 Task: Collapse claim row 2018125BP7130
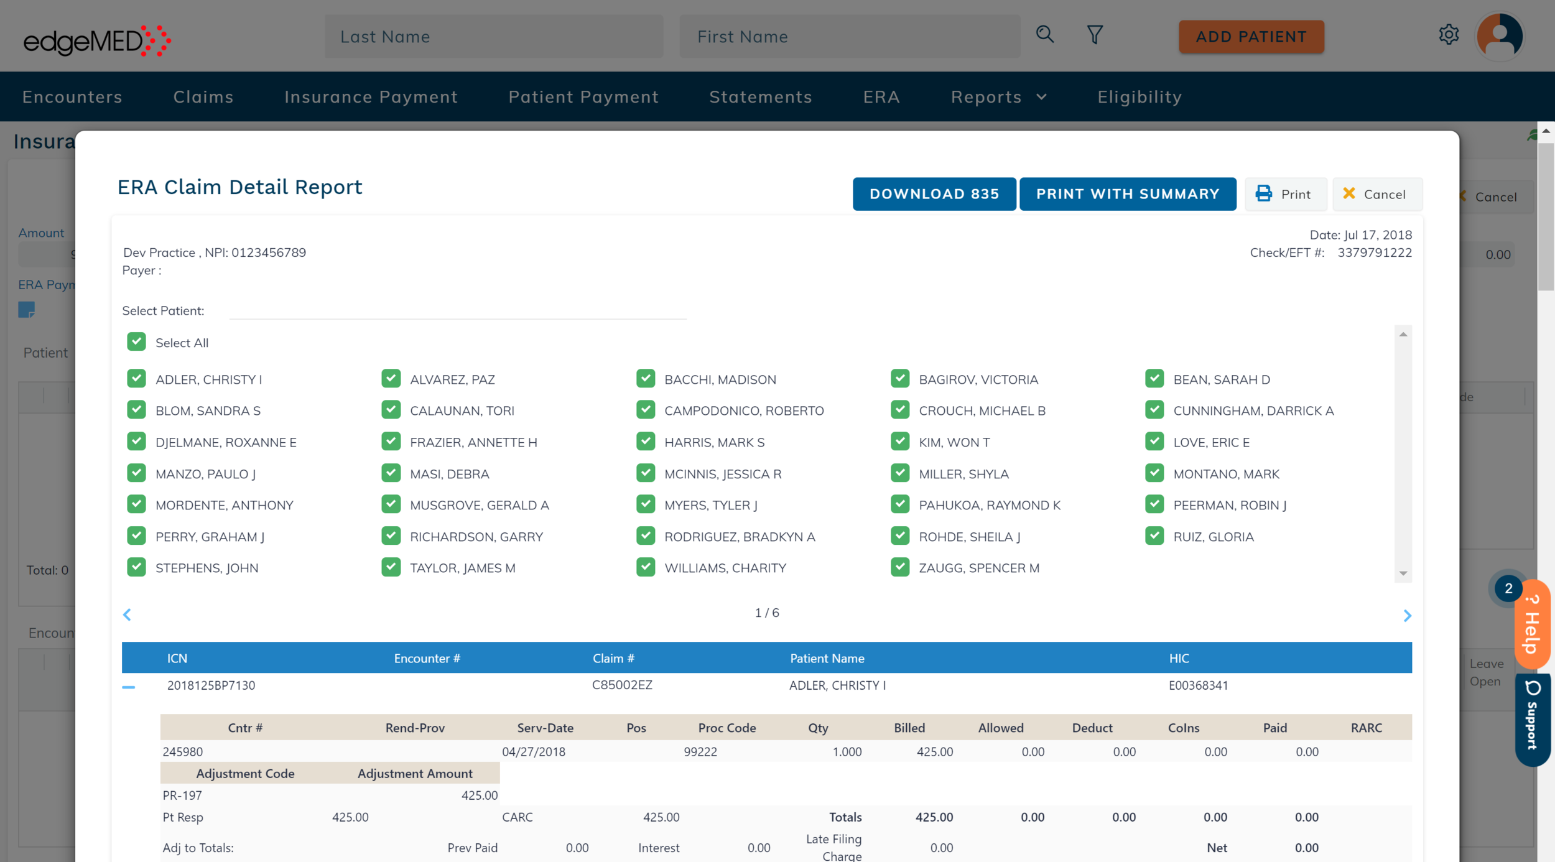pos(129,687)
